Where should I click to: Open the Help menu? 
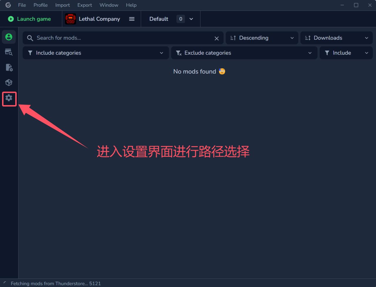[131, 5]
